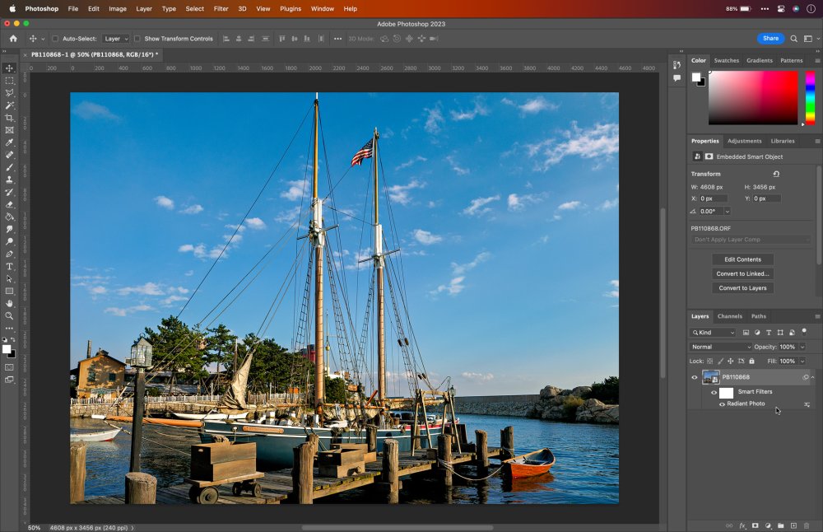823x532 pixels.
Task: Pick the Zoom tool in toolbar
Action: [x=10, y=315]
